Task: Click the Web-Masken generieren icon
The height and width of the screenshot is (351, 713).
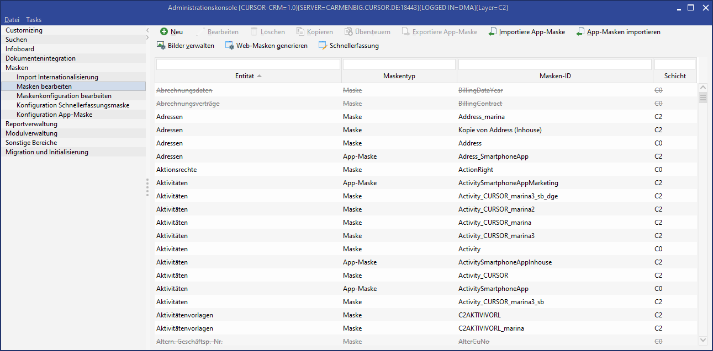Action: pyautogui.click(x=230, y=46)
